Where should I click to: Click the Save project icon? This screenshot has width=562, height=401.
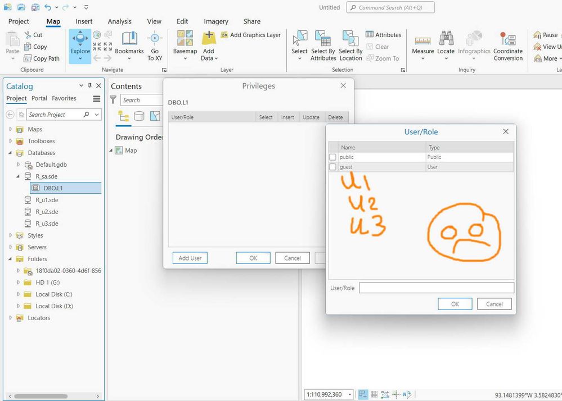coord(35,7)
